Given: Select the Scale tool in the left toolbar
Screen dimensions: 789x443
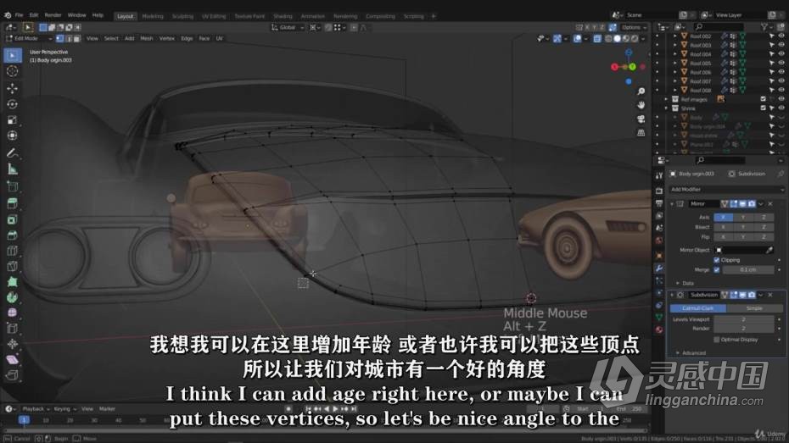Looking at the screenshot, I should coord(13,120).
